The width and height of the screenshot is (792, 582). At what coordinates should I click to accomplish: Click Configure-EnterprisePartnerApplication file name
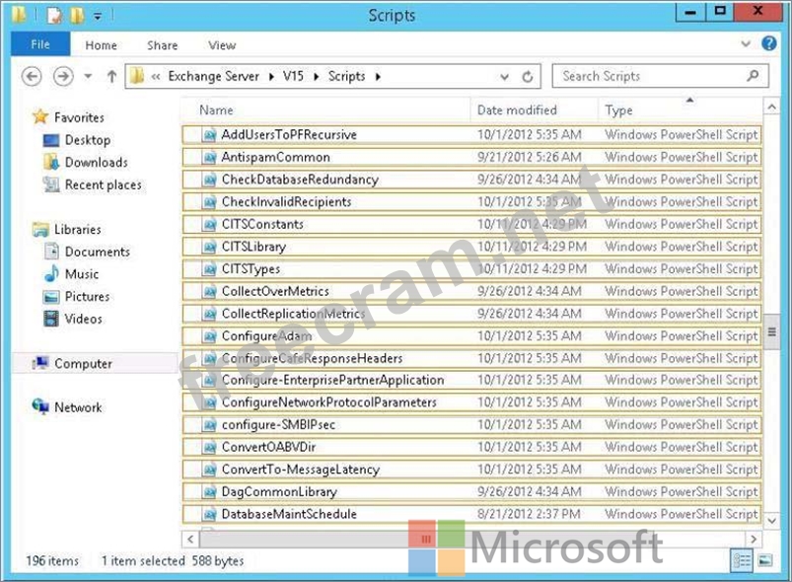tap(332, 380)
